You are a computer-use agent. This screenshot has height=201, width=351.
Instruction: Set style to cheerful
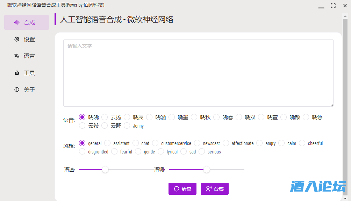point(302,143)
